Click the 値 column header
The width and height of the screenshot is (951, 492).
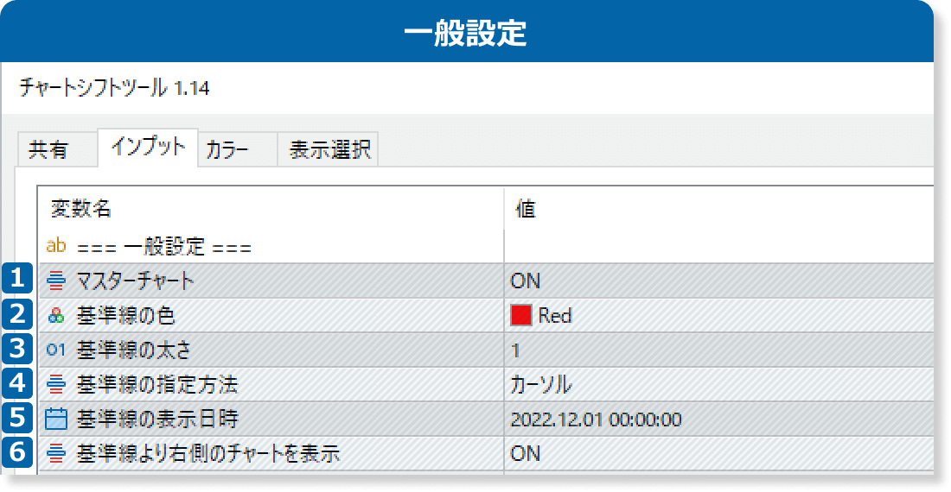tap(526, 209)
